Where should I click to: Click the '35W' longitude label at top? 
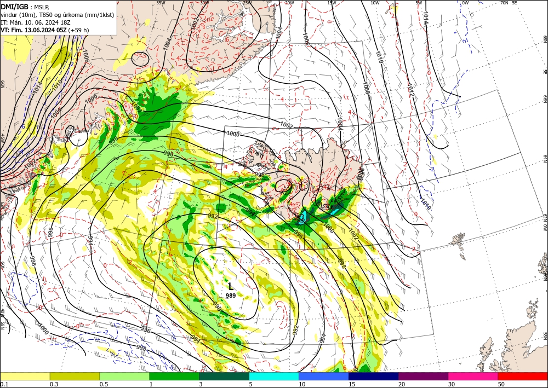point(161,3)
